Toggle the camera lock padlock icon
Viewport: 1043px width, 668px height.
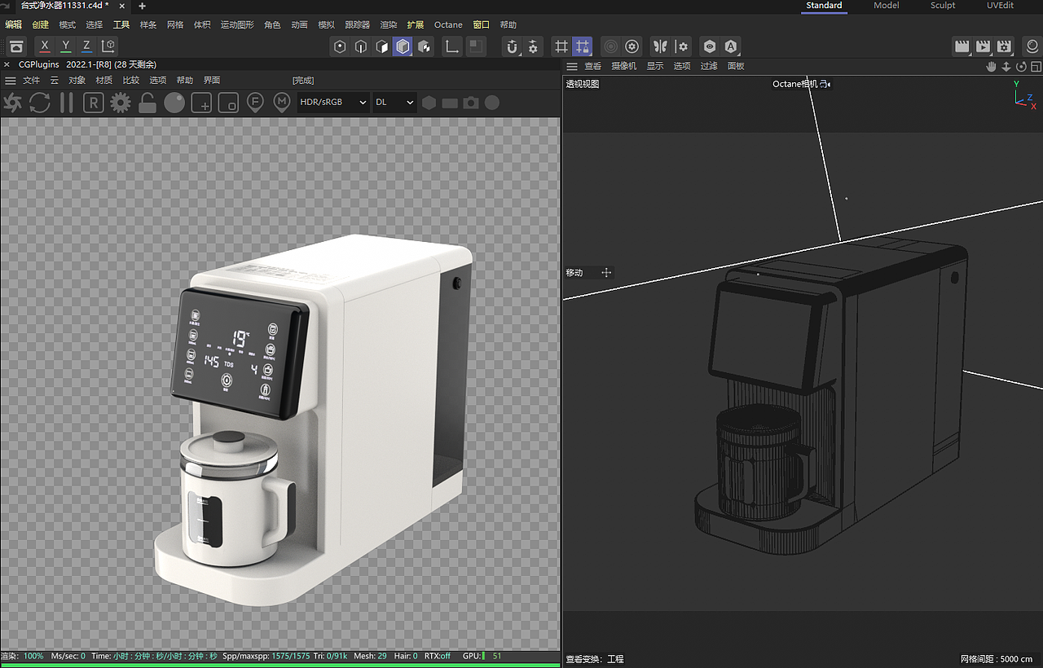click(147, 103)
